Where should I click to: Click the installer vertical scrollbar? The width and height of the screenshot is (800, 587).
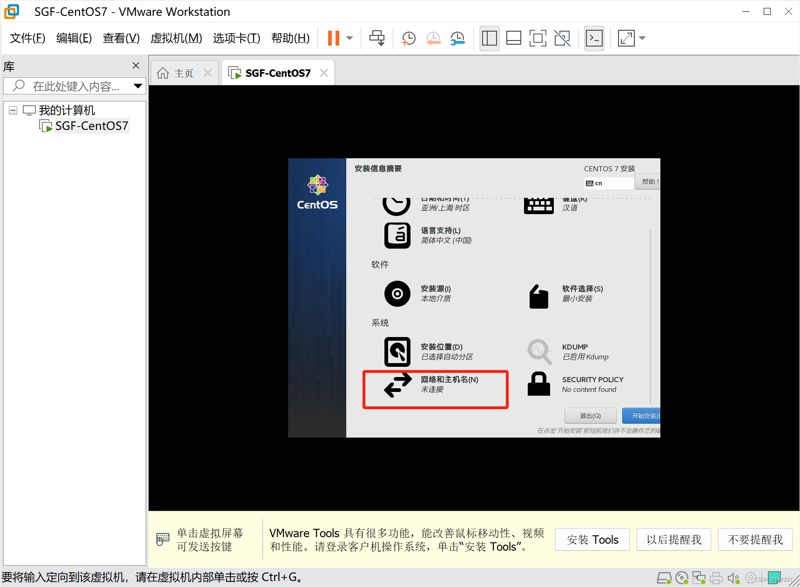click(x=650, y=317)
